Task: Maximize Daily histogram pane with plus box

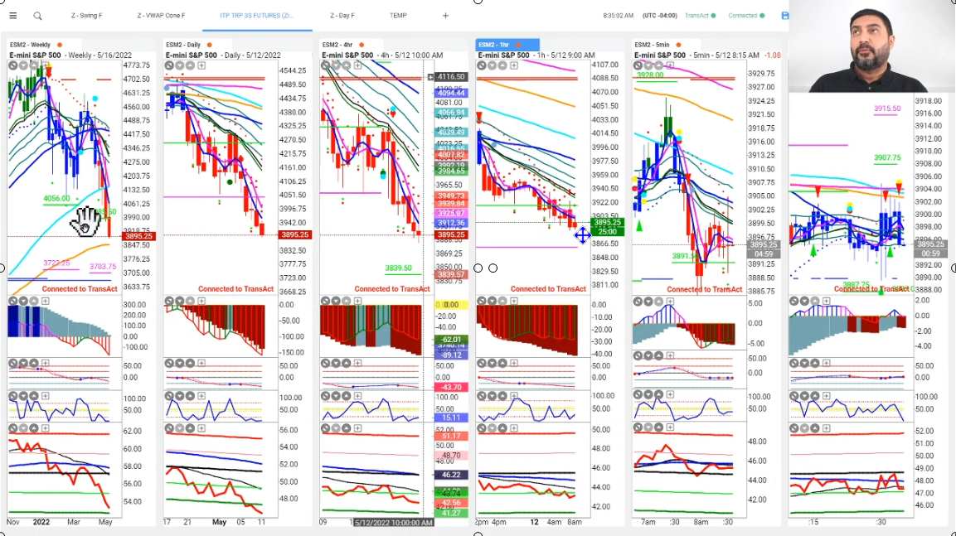Action: coord(201,301)
